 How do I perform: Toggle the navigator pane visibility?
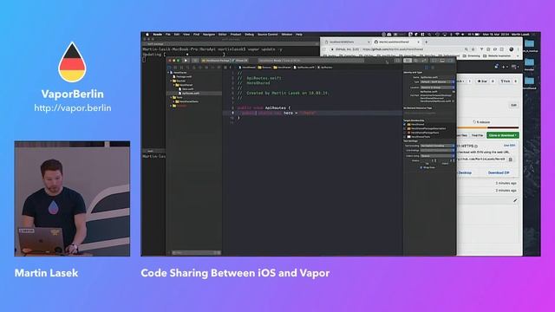[x=434, y=61]
